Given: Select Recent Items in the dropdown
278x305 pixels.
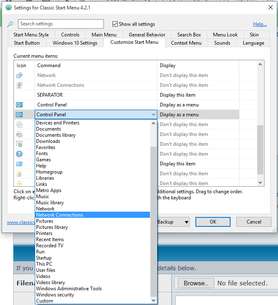Looking at the screenshot, I should tap(50, 239).
